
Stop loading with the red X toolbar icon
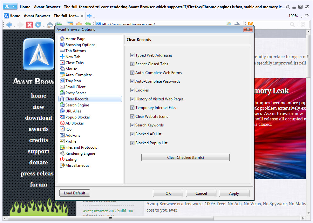point(30,25)
